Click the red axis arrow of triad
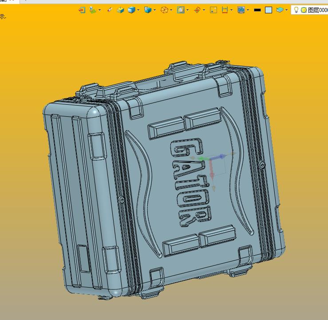This screenshot has height=320, width=328. coord(211,170)
